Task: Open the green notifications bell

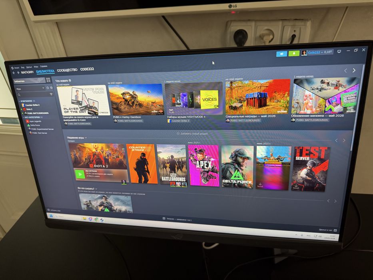Action: pos(294,53)
